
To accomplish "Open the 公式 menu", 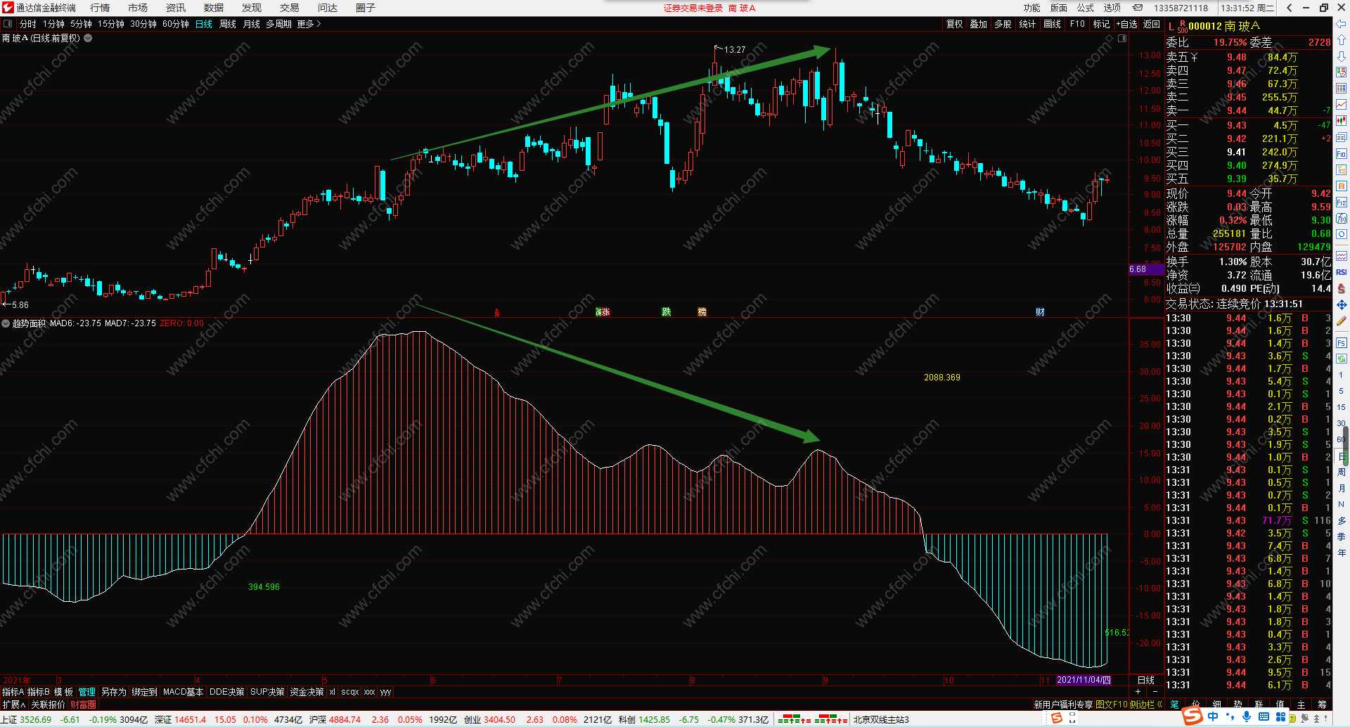I will click(x=1086, y=8).
